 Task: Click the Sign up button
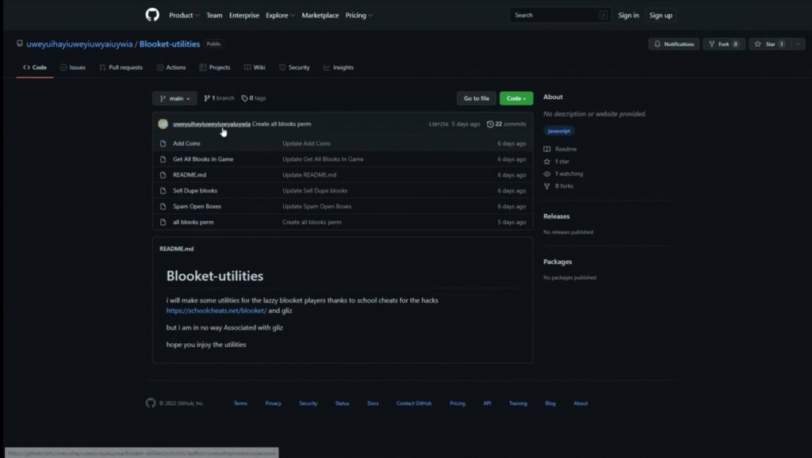click(661, 16)
